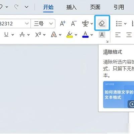
Task: Toggle underline formatting
Action: point(6,35)
